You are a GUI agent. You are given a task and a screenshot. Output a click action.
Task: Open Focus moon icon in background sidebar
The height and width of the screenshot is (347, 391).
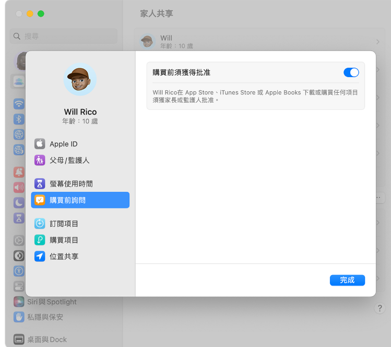[x=19, y=203]
